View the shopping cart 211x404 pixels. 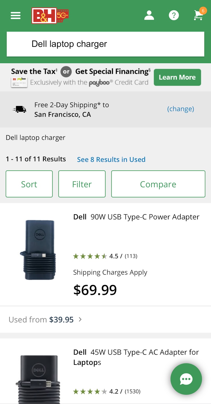click(199, 16)
